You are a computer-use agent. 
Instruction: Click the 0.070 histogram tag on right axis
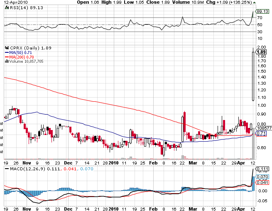262,177
